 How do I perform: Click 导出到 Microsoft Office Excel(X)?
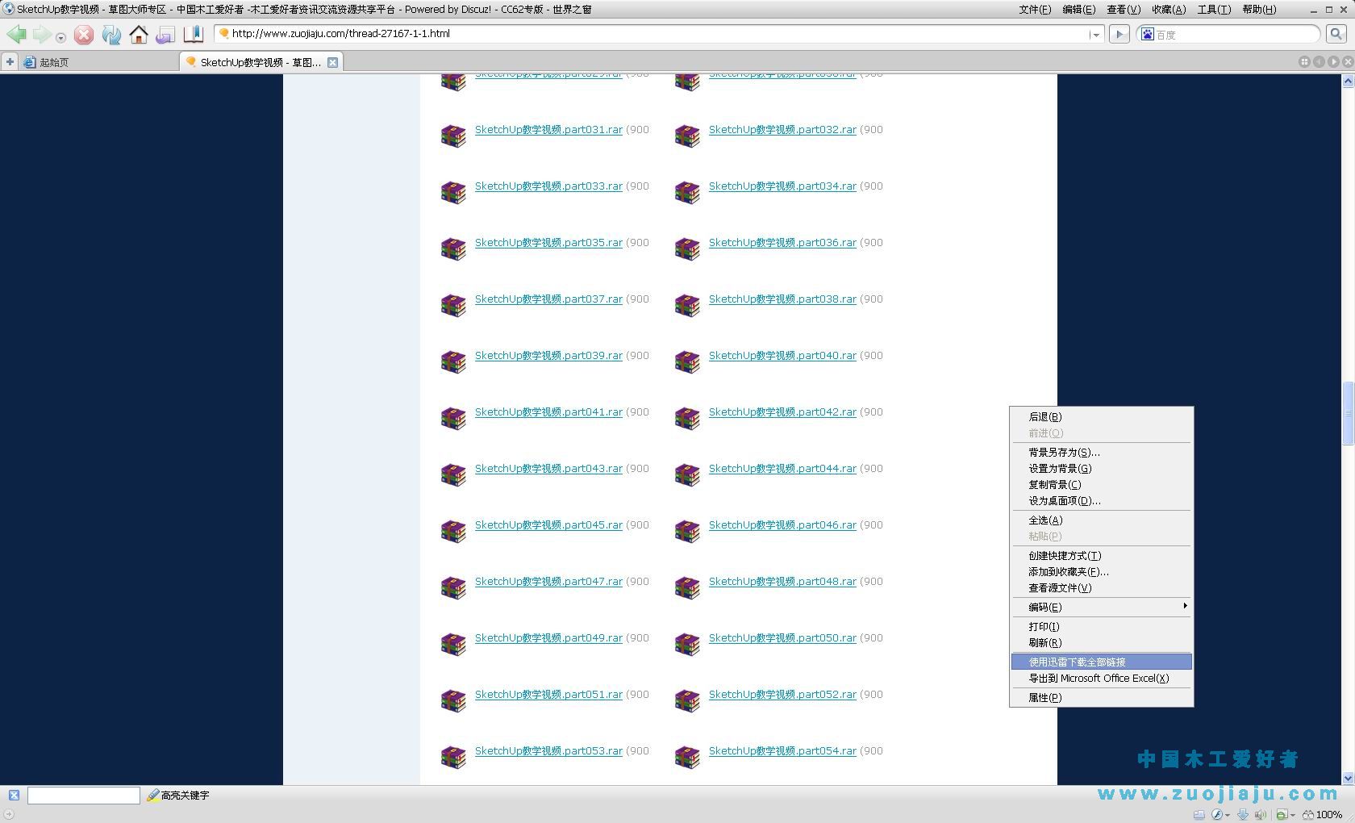tap(1101, 679)
